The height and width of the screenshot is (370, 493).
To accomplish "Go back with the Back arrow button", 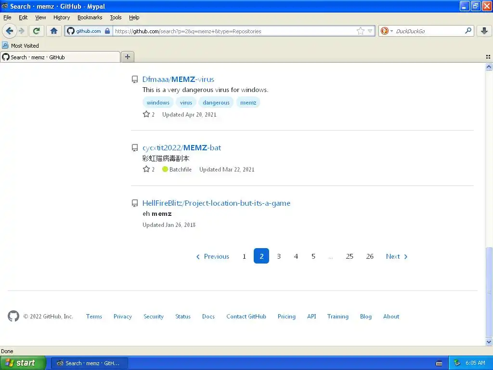I will 10,31.
